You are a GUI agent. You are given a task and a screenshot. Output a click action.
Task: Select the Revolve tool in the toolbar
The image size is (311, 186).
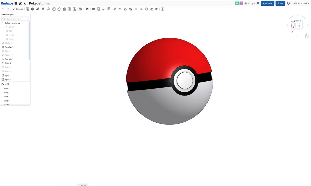(x=33, y=9)
